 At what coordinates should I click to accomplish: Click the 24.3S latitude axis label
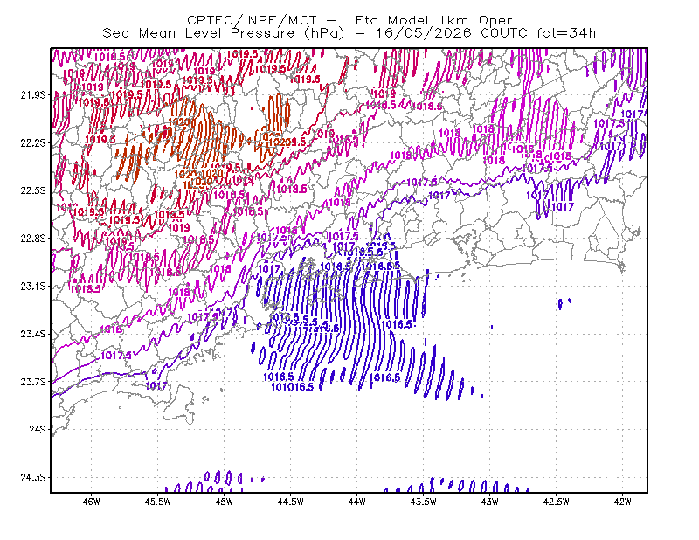pyautogui.click(x=33, y=478)
